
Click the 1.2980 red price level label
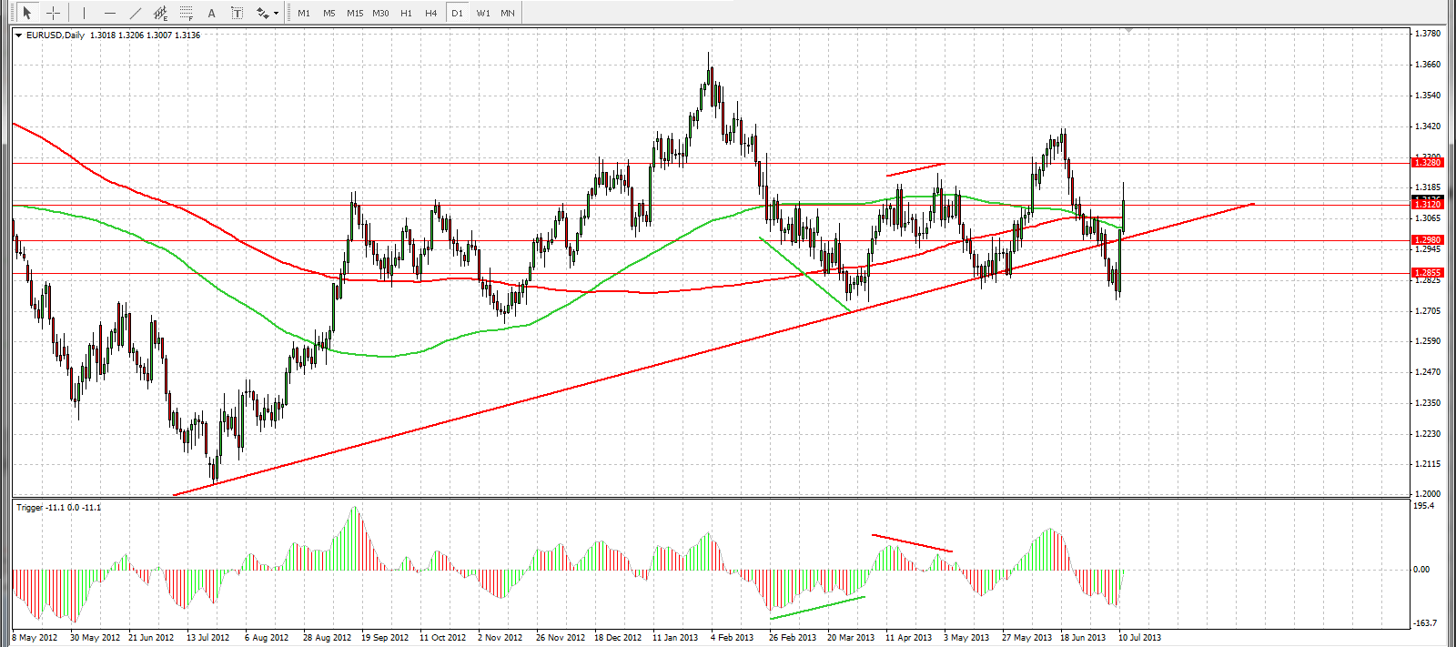coord(1427,240)
